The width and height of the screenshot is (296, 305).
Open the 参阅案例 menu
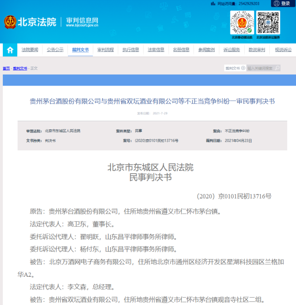[x=206, y=50]
